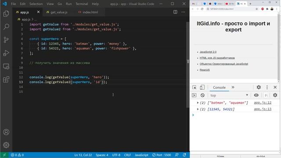Screen dimensions: 281x158
Task: Open the Selection menu
Action: coord(36,4)
